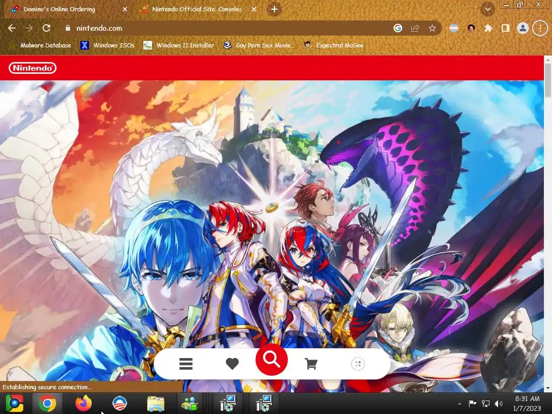Image resolution: width=552 pixels, height=414 pixels.
Task: Click the Chrome icon in the taskbar
Action: (47, 403)
